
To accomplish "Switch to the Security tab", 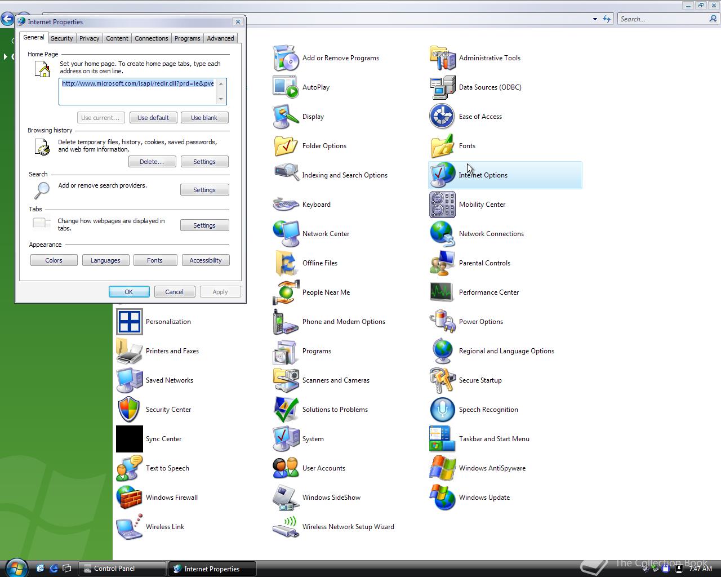I will point(61,38).
